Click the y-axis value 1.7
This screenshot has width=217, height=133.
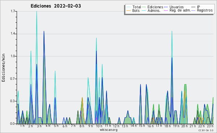pos(13,11)
